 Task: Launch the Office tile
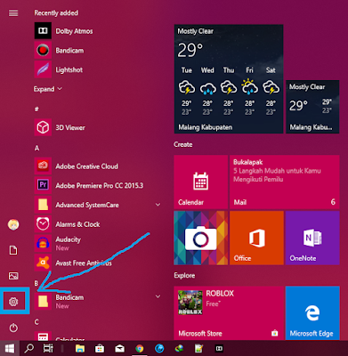[x=256, y=238]
